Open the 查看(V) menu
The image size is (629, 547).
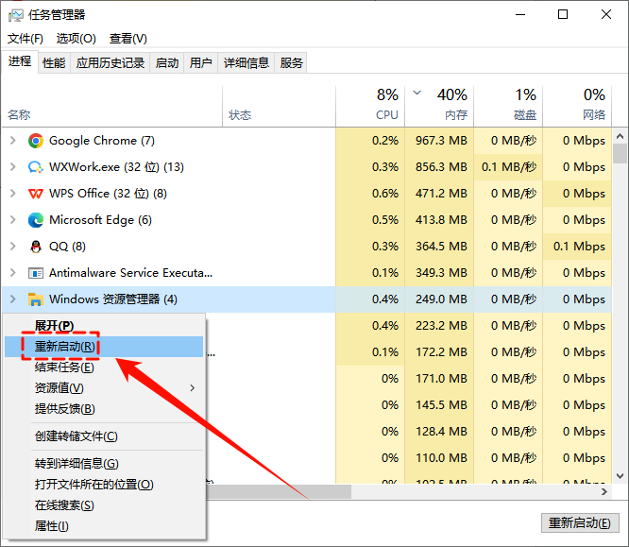click(128, 39)
